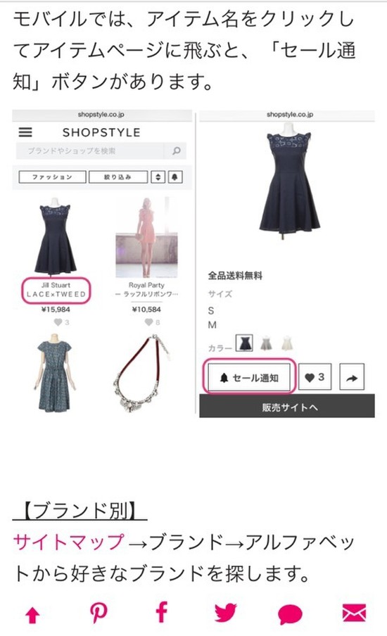The height and width of the screenshot is (636, 387).
Task: Click the 販売サイトへ button
Action: coord(287,407)
